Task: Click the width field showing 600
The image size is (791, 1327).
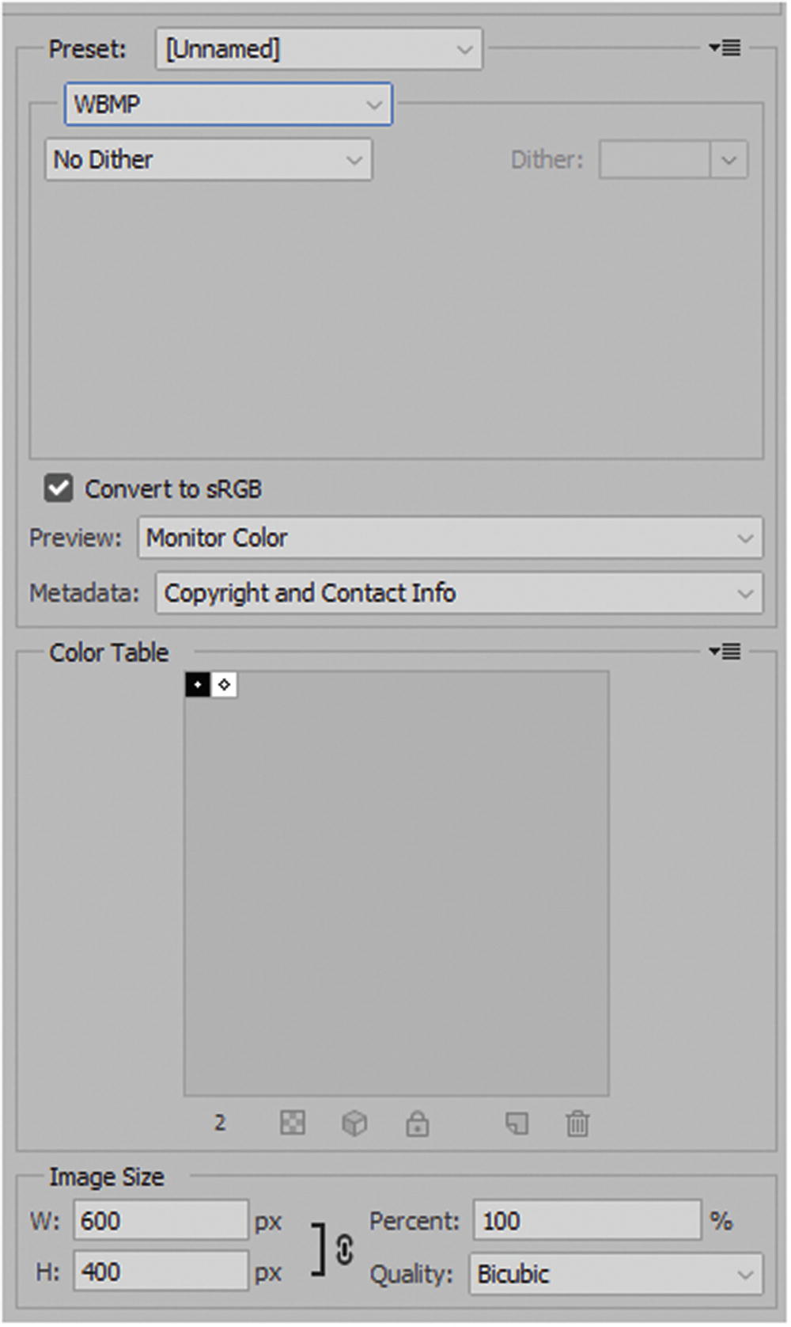Action: (x=158, y=1220)
